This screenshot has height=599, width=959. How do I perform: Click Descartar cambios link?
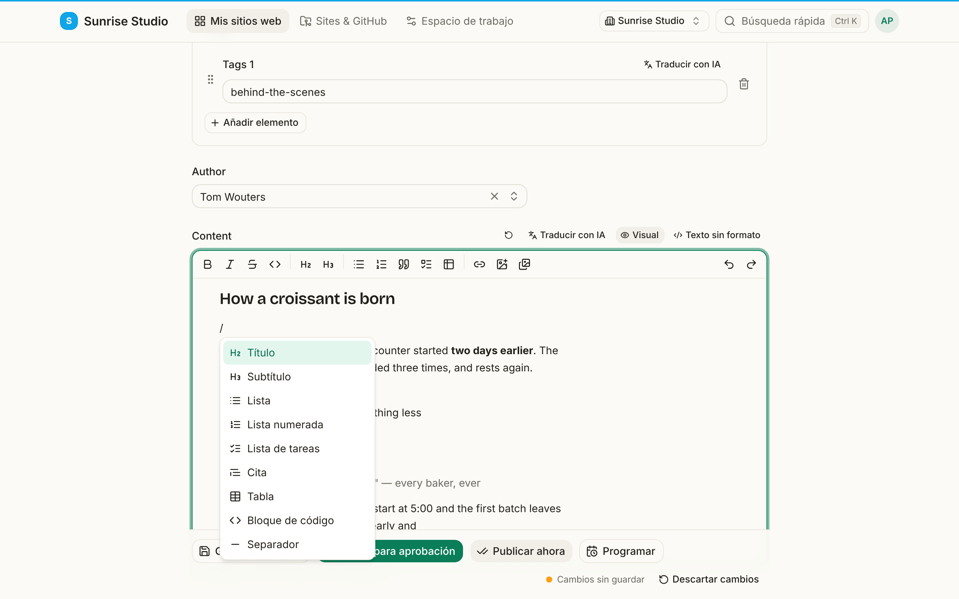pyautogui.click(x=709, y=579)
